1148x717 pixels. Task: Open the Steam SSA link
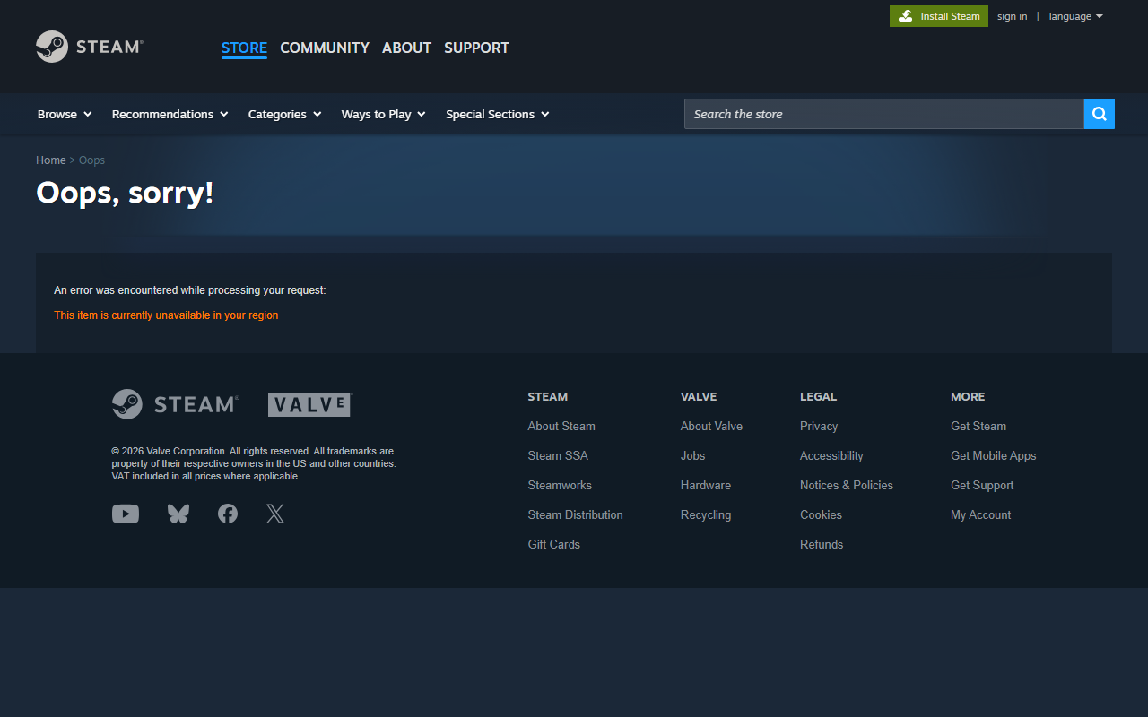coord(558,455)
